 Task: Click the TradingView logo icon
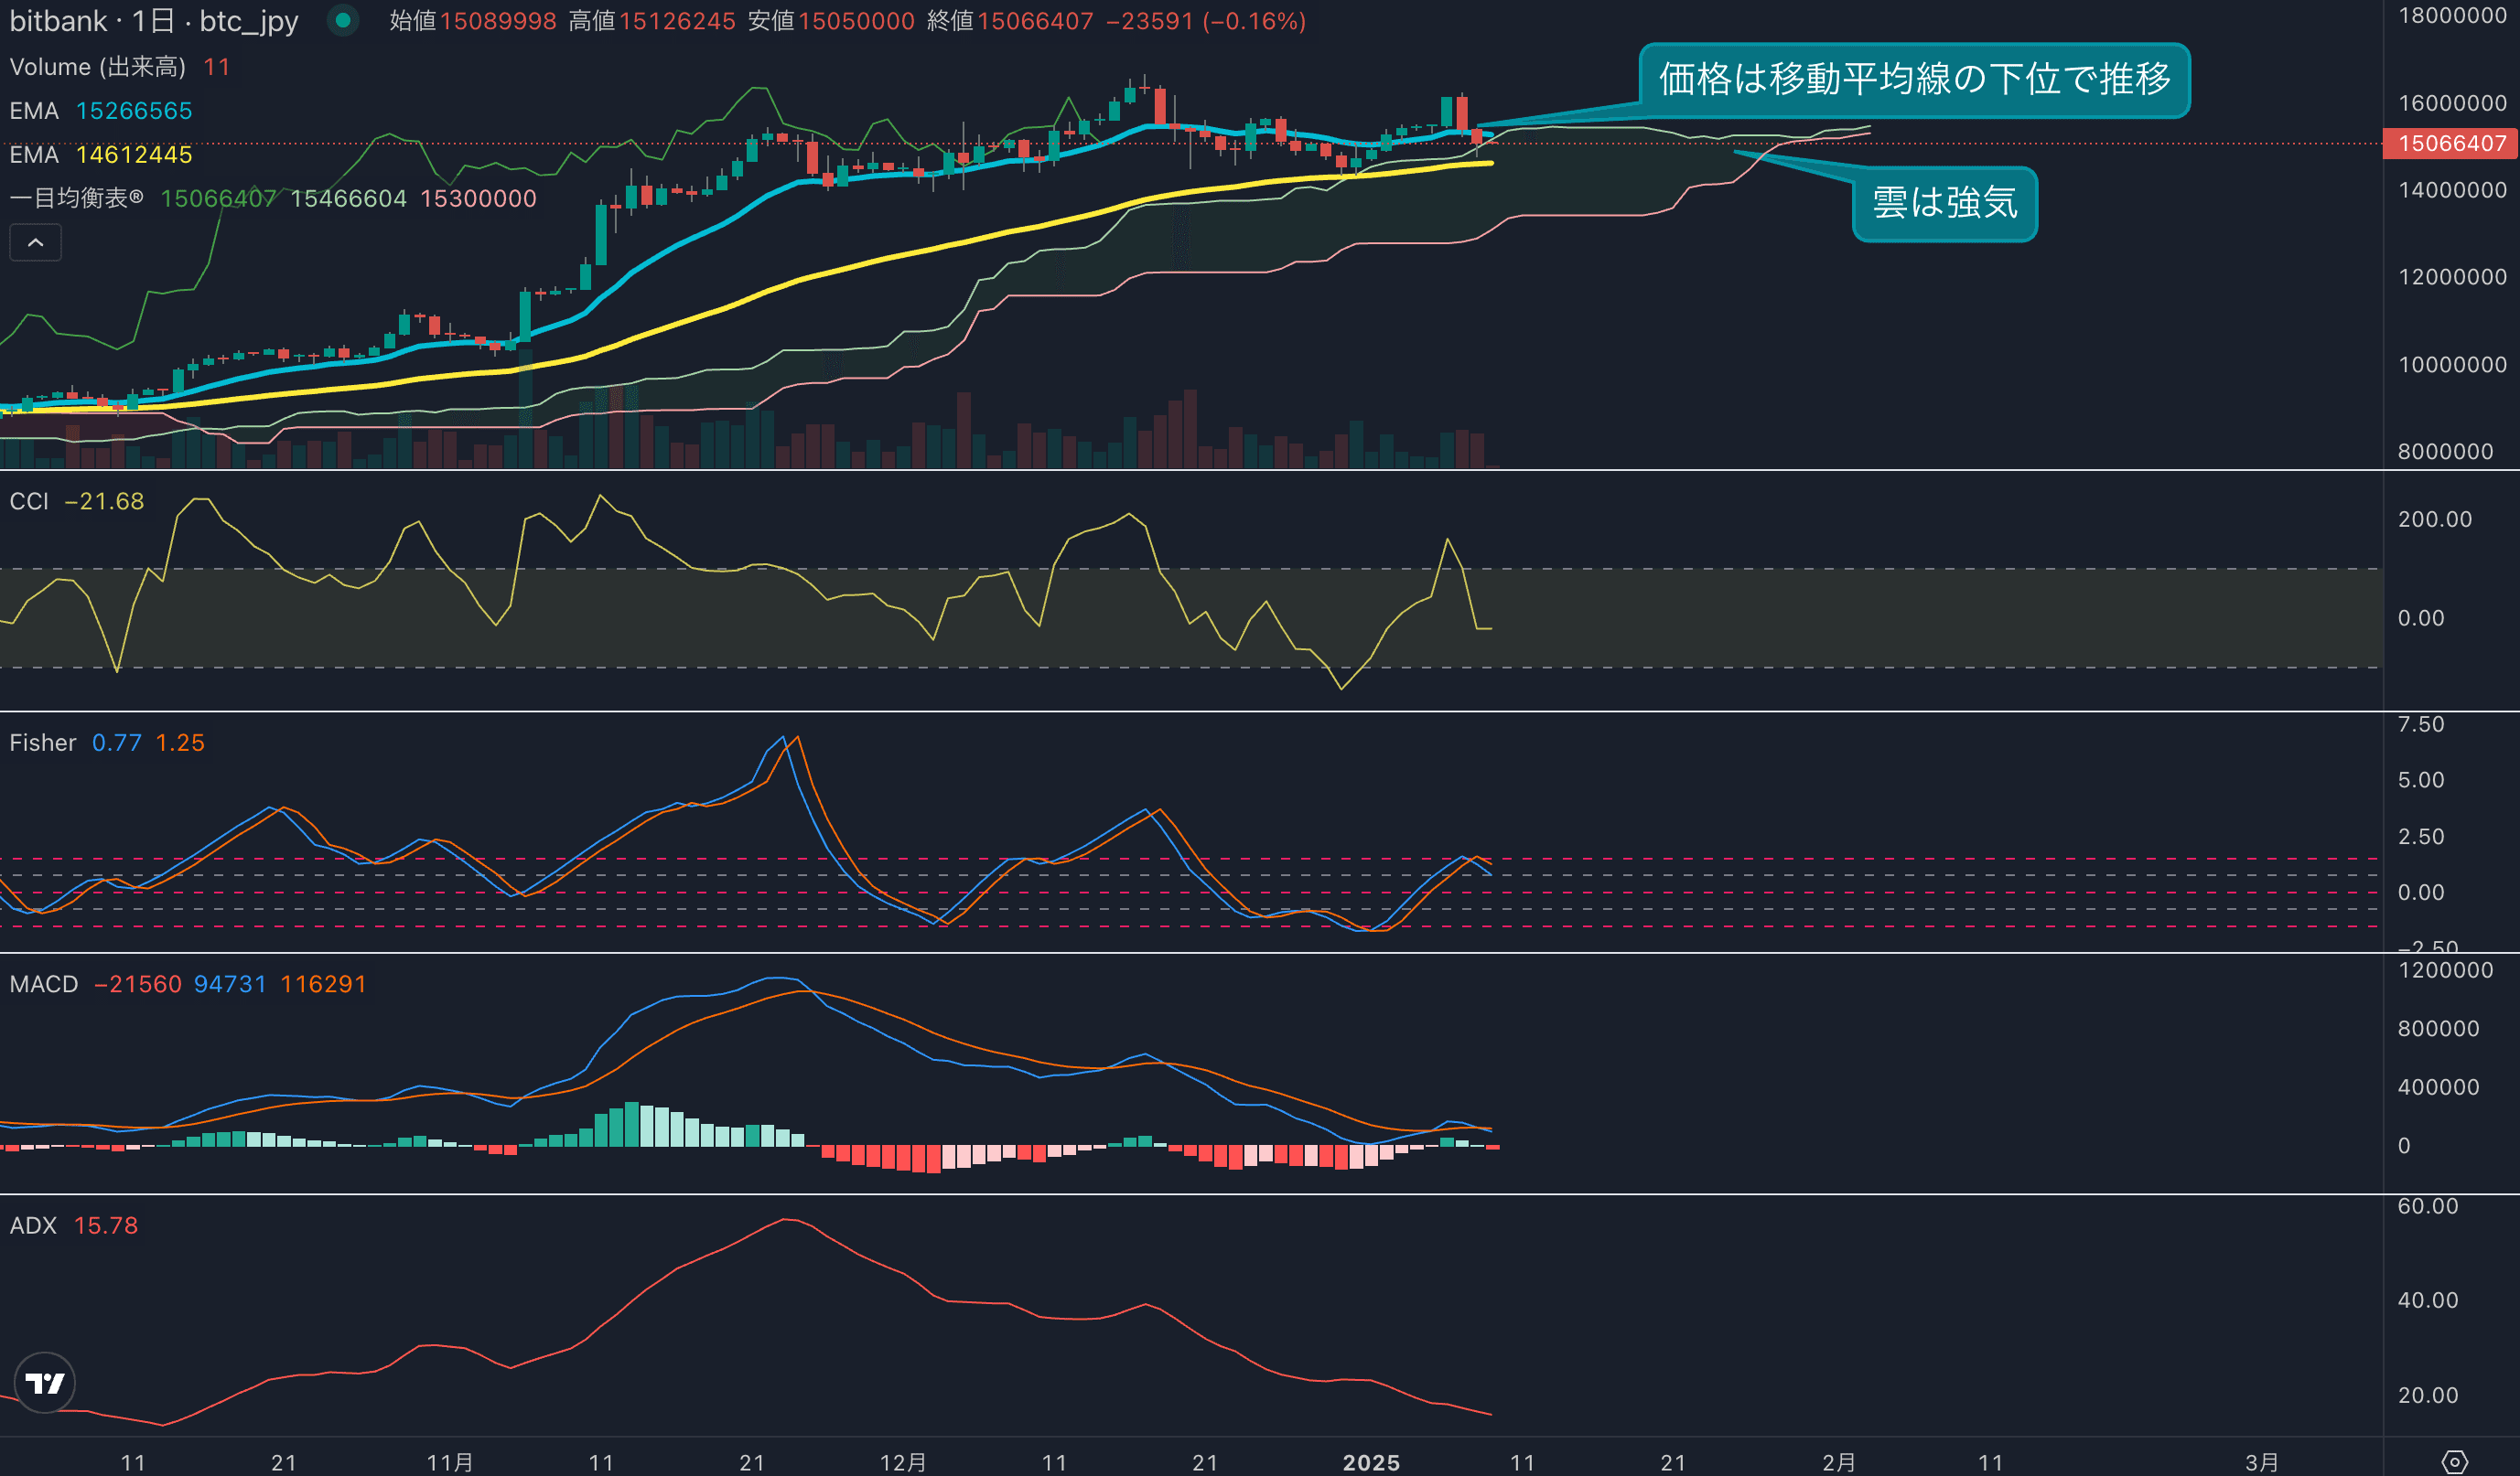[45, 1382]
